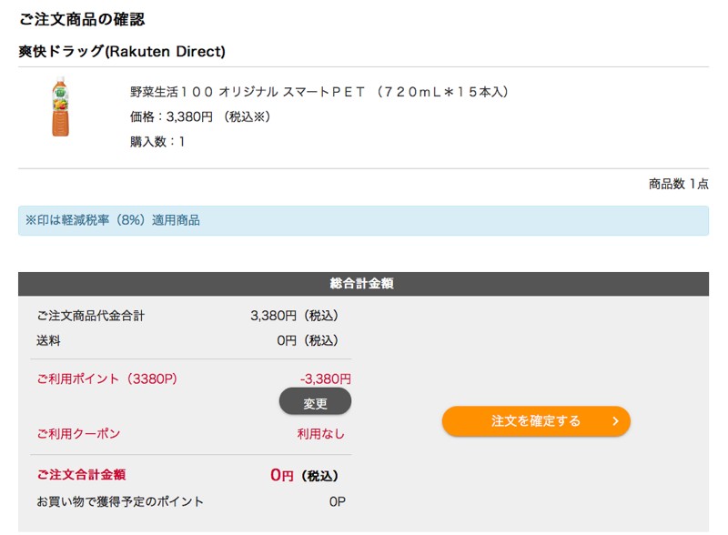Viewport: 728px width, 535px height.
Task: Click the ご利用クーポン label
Action: (78, 434)
